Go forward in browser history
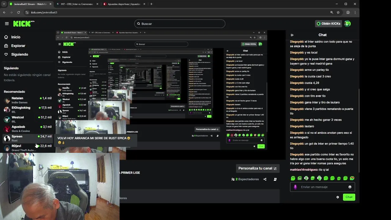 point(11,13)
